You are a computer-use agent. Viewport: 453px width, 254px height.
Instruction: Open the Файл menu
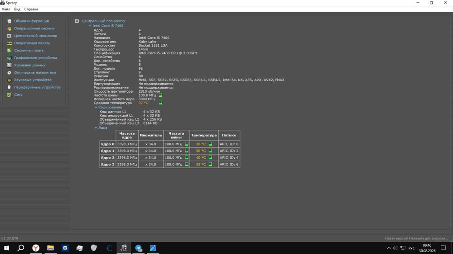6,9
